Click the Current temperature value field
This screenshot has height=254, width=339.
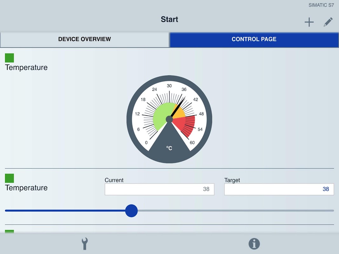[x=160, y=189]
